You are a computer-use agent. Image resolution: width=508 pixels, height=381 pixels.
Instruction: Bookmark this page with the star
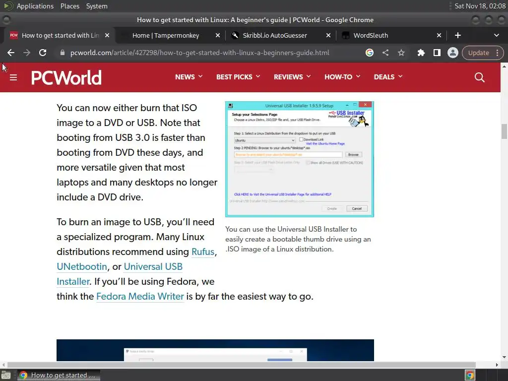click(x=401, y=53)
